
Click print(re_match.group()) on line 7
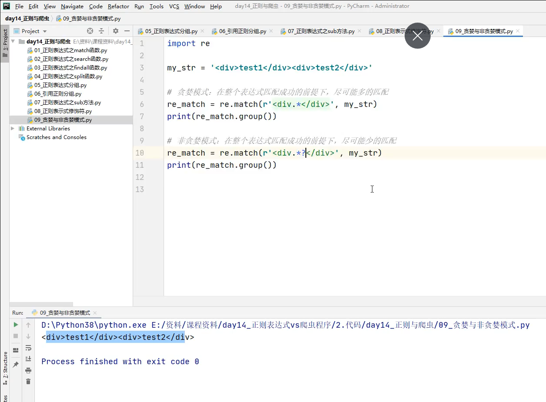click(x=222, y=116)
